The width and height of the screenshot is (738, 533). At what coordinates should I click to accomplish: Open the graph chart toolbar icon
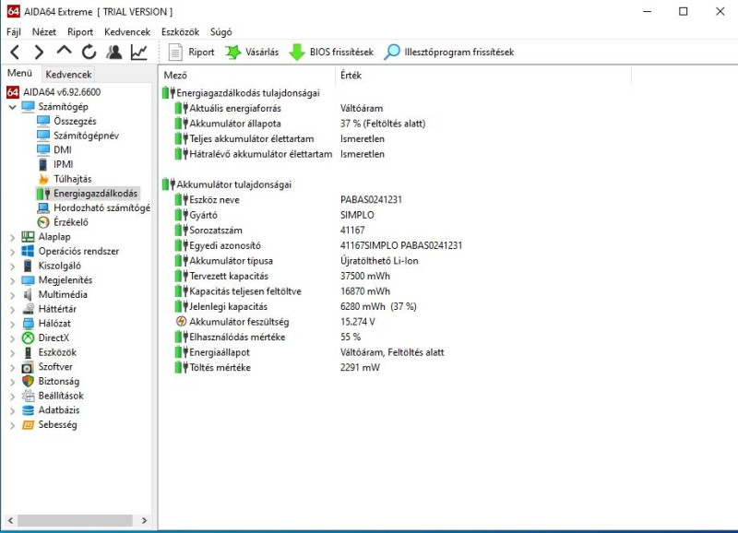click(x=139, y=52)
